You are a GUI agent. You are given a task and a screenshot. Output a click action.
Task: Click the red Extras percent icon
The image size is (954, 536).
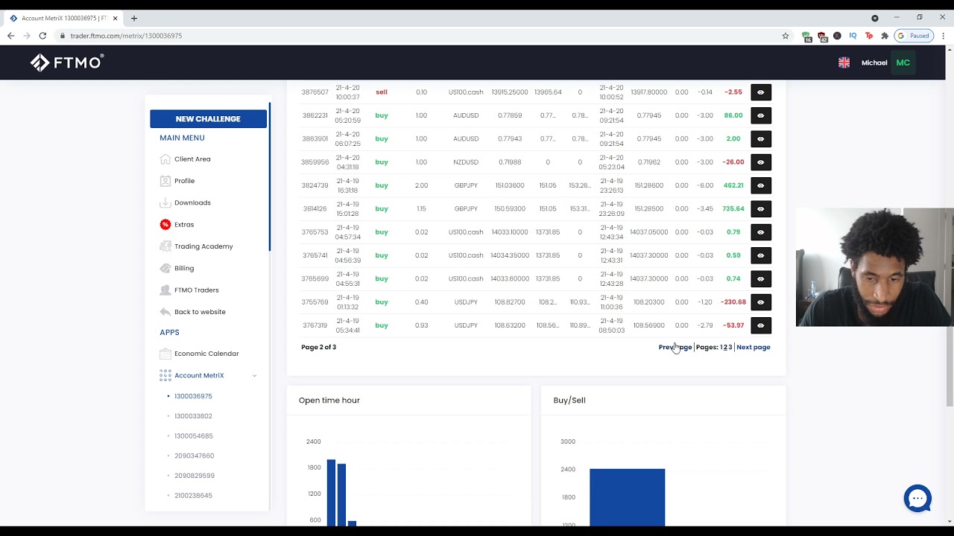click(165, 224)
